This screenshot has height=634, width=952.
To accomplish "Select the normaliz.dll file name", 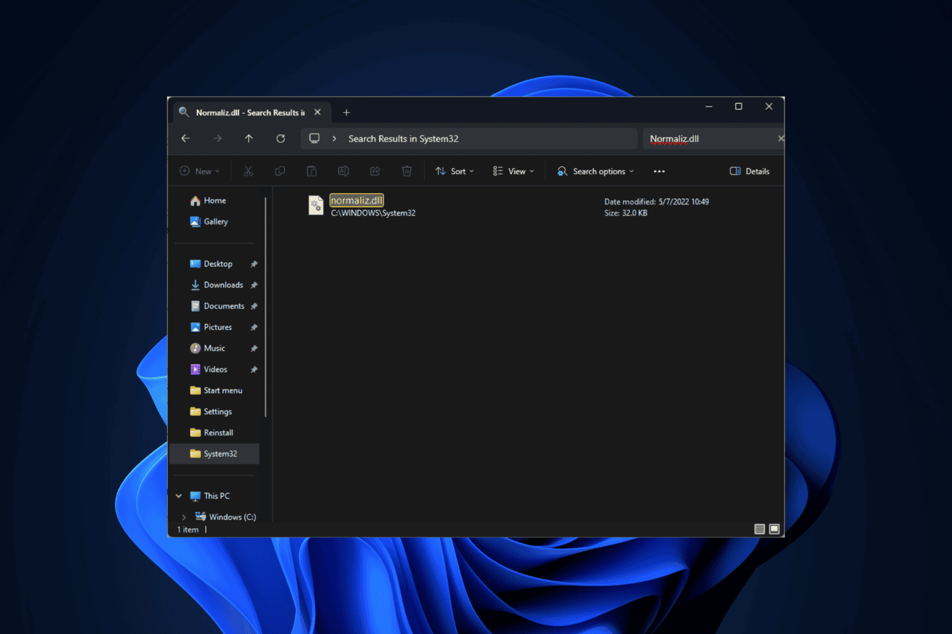I will pyautogui.click(x=356, y=201).
